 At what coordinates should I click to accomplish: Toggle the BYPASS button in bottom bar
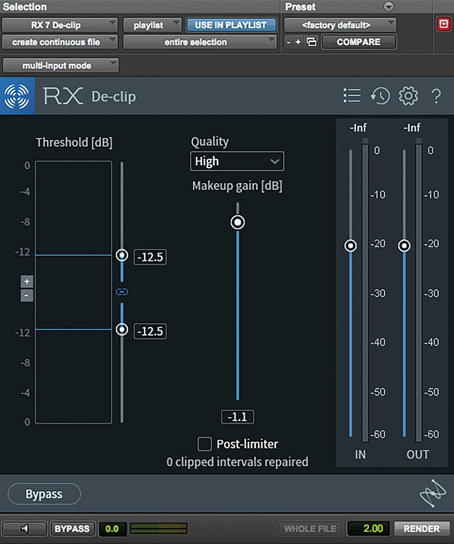72,529
